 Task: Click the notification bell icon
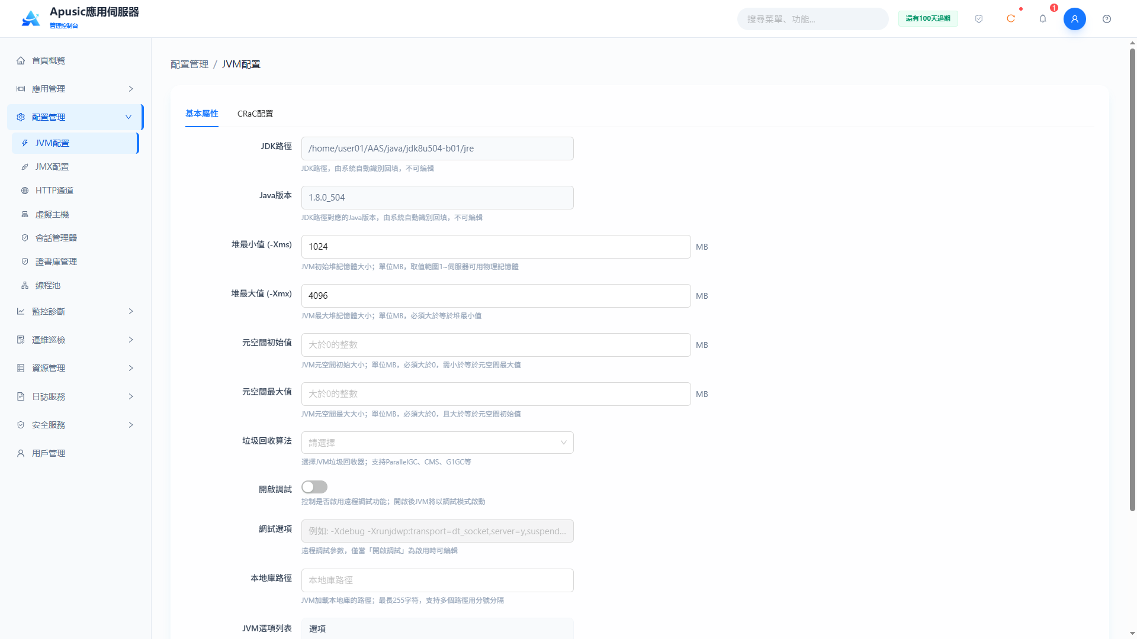[x=1043, y=19]
